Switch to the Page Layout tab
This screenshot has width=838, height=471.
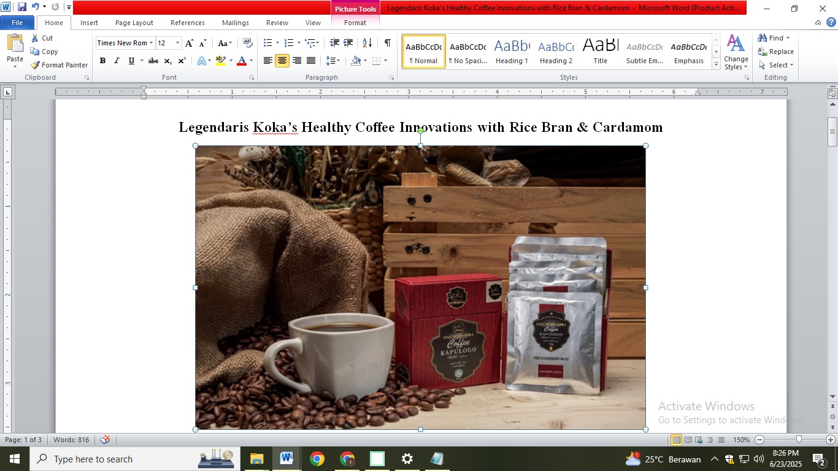tap(134, 23)
